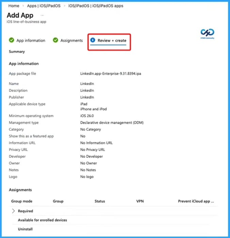Select the LinkedIn .ipa package file name
The width and height of the screenshot is (230, 238).
pos(111,74)
